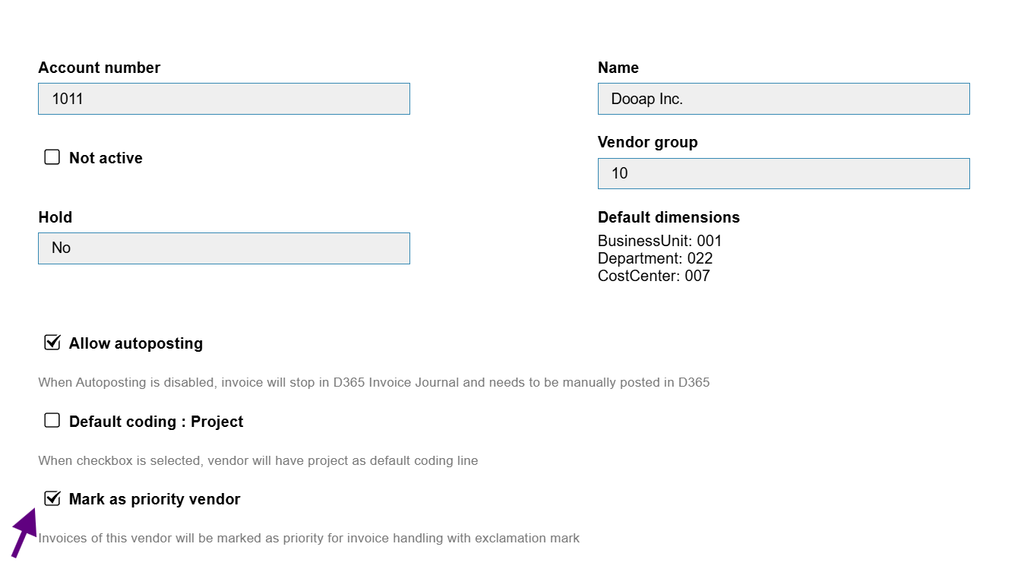This screenshot has width=1021, height=569.
Task: Click the Default dimensions heading
Action: [x=669, y=217]
